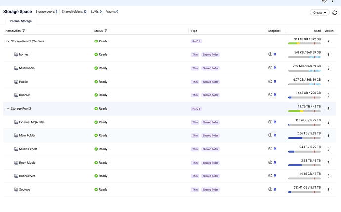The height and width of the screenshot is (212, 341).
Task: Open action menu for External MQA Files
Action: [x=328, y=122]
